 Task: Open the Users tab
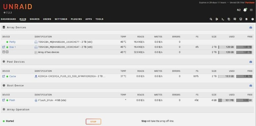point(47,19)
